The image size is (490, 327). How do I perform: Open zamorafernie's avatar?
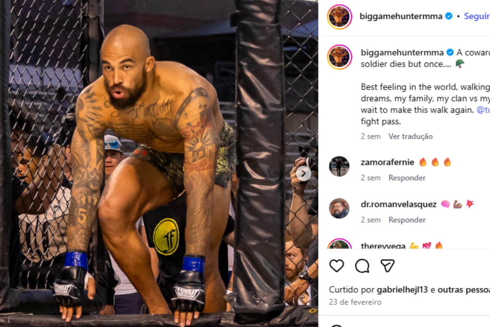(339, 166)
